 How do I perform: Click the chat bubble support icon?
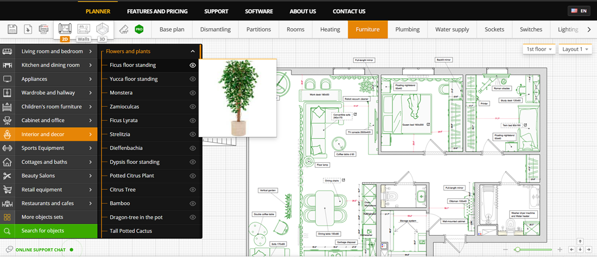coord(9,250)
